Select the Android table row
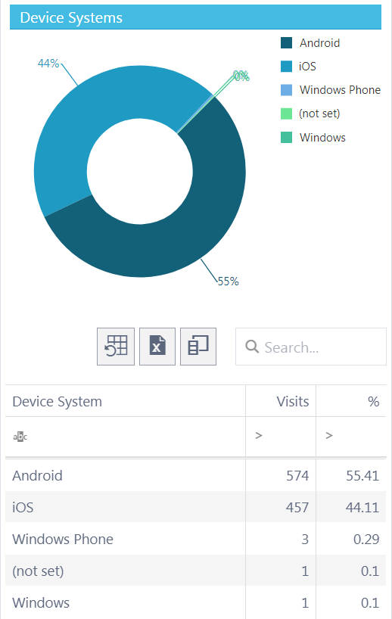 (x=196, y=475)
